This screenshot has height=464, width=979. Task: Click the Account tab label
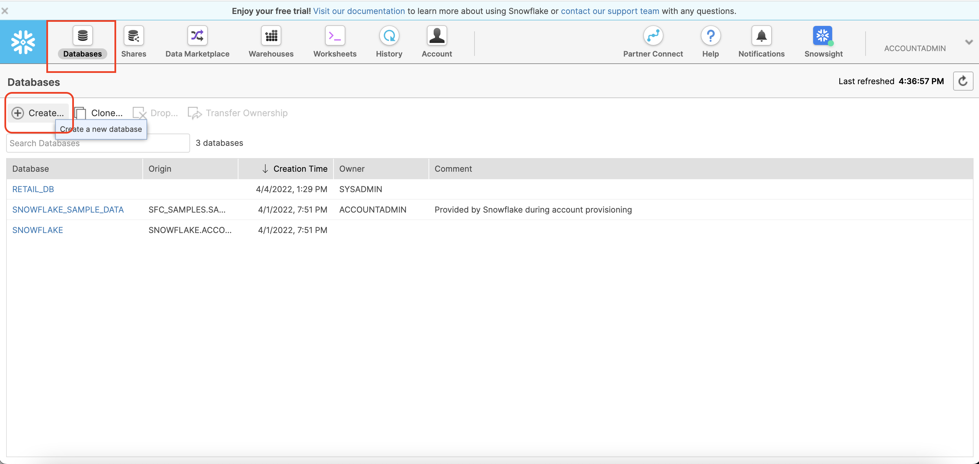pyautogui.click(x=437, y=53)
